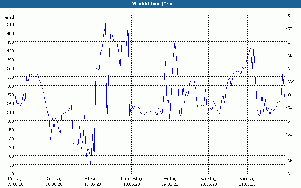This screenshot has height=188, width=301.
Task: Click the "E" compass label level with 90
Action: point(289,147)
